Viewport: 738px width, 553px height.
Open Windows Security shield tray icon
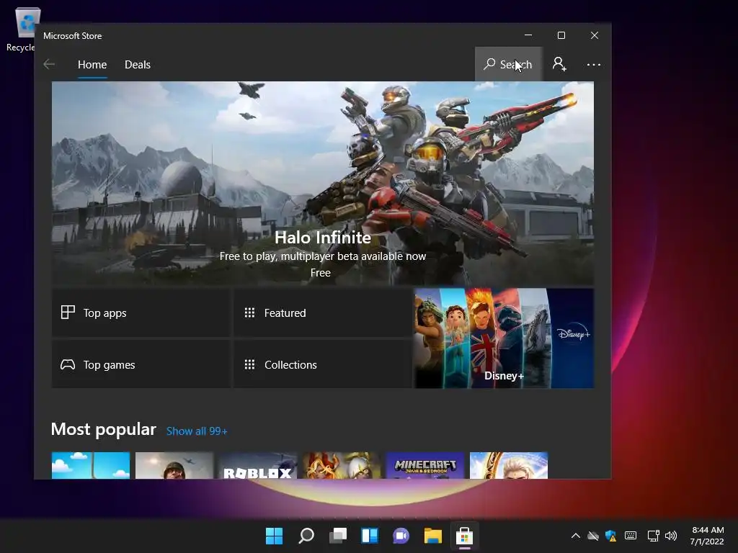[x=611, y=536]
